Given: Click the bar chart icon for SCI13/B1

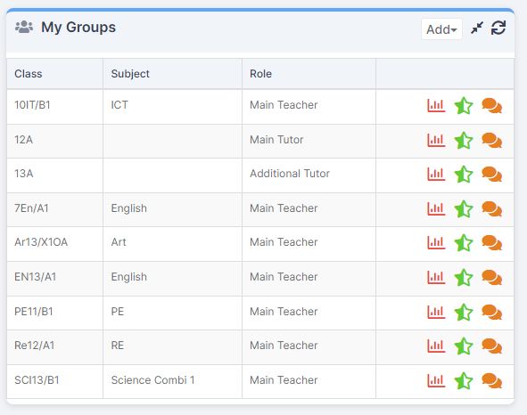Looking at the screenshot, I should (436, 381).
